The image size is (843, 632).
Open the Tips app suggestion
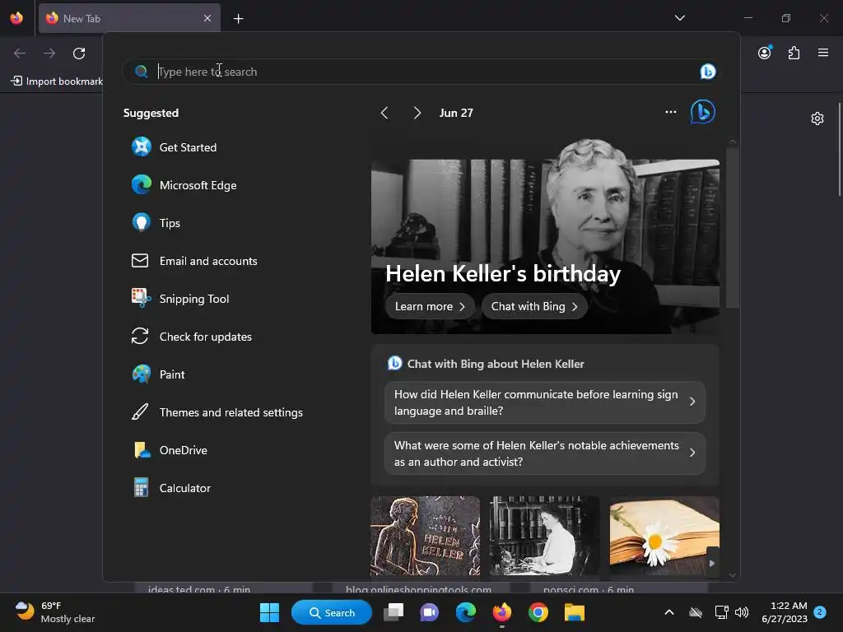point(156,223)
